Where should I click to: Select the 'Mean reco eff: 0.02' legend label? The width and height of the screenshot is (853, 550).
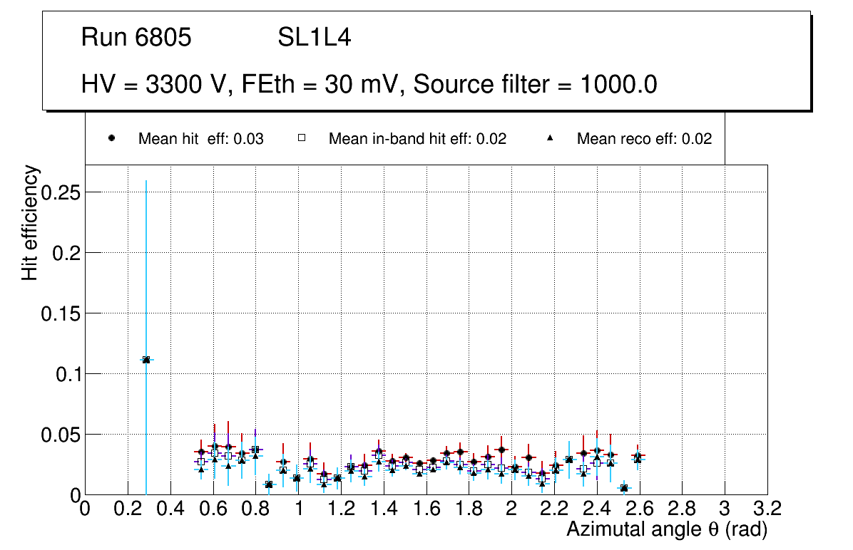(644, 140)
